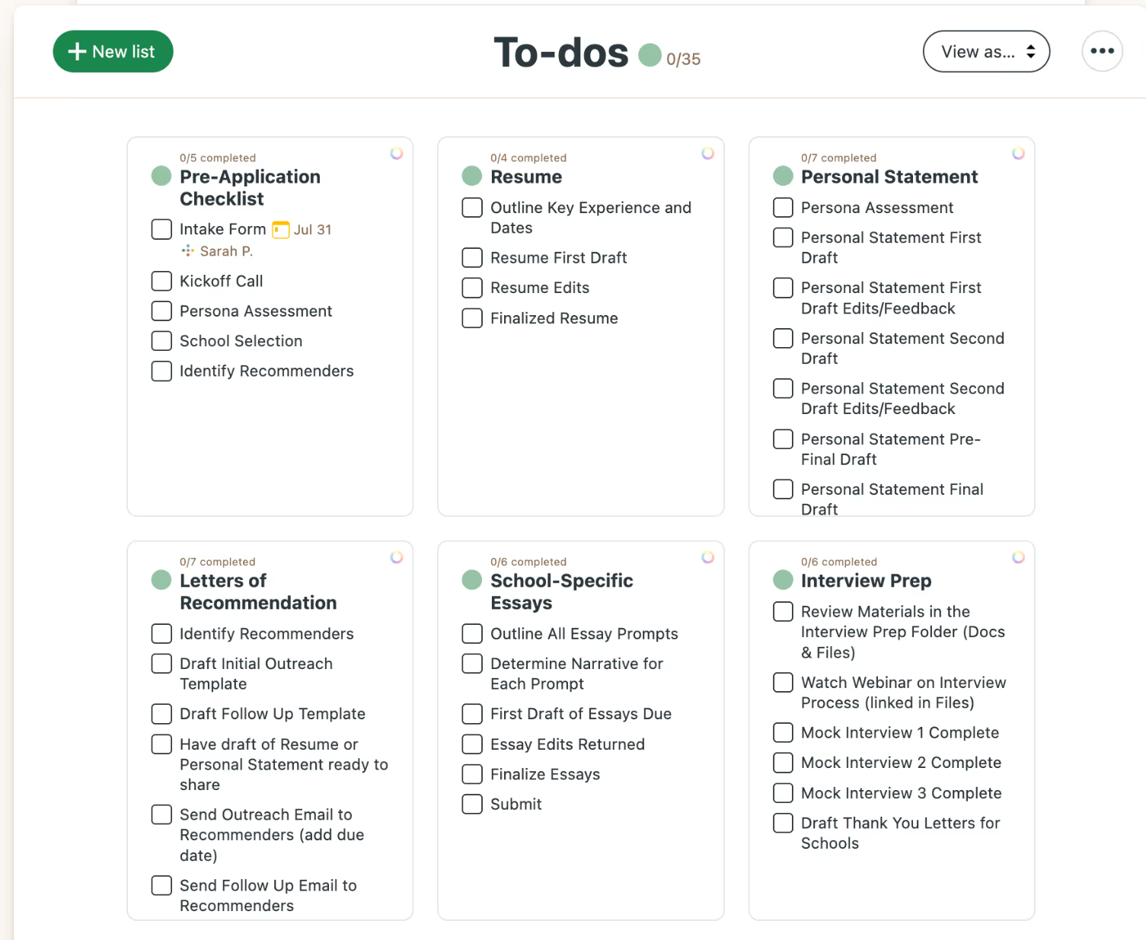Tick the Resume First Draft checkbox
The height and width of the screenshot is (940, 1146).
pyautogui.click(x=472, y=258)
